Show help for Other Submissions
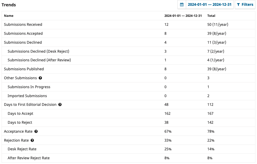Image resolution: width=257 pixels, height=164 pixels. point(40,78)
